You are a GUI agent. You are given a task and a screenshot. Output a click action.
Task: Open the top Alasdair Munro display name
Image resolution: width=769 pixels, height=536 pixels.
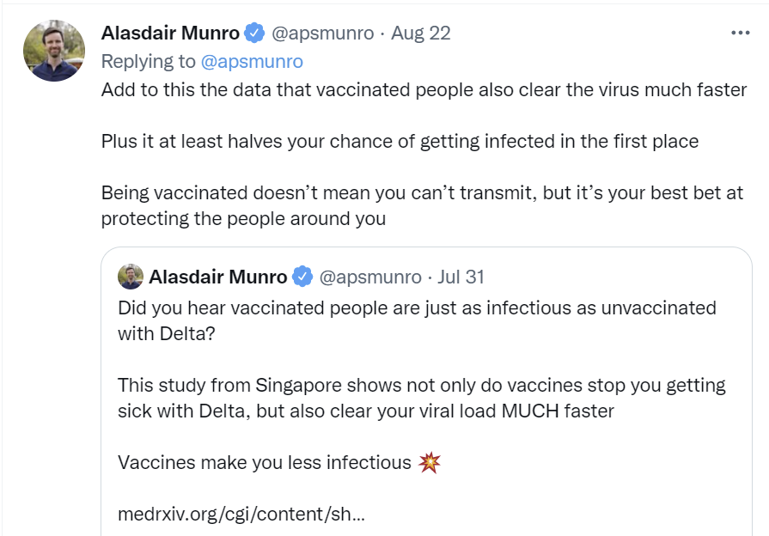pos(170,33)
